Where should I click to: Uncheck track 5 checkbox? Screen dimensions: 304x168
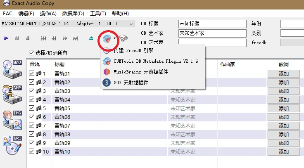click(31, 108)
